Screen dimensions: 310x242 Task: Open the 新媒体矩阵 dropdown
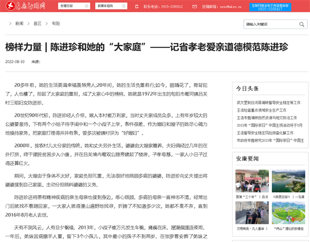coord(111,6)
